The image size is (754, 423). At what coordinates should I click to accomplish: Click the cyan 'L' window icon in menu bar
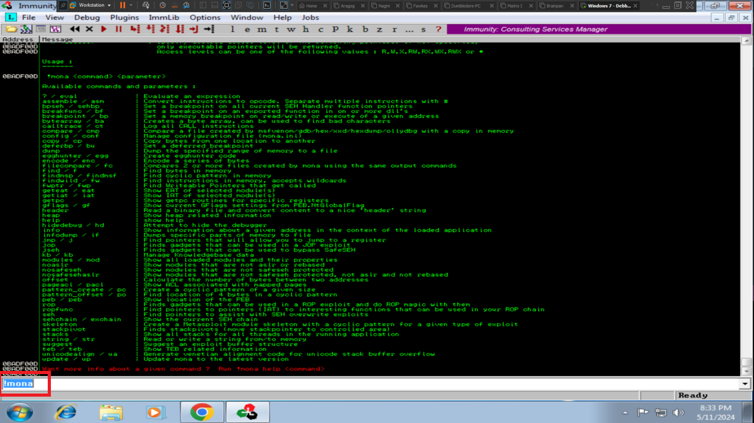coord(11,18)
